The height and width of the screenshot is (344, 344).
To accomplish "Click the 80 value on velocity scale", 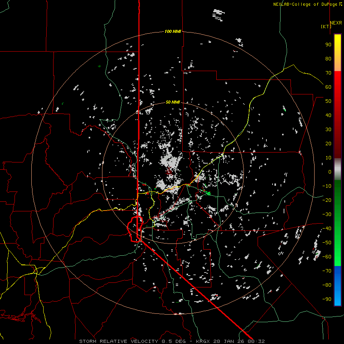I will (328, 59).
